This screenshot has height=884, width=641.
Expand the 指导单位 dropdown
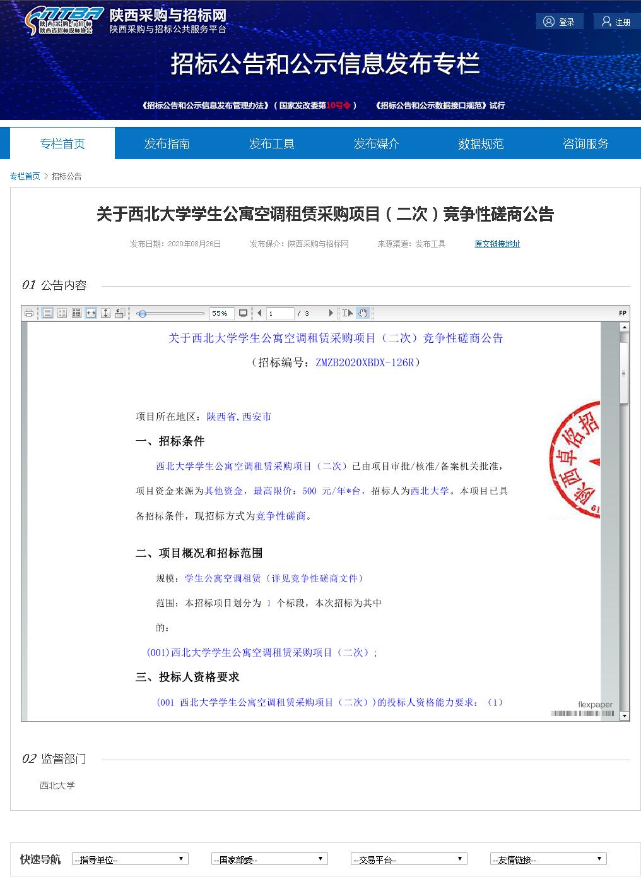pyautogui.click(x=130, y=859)
